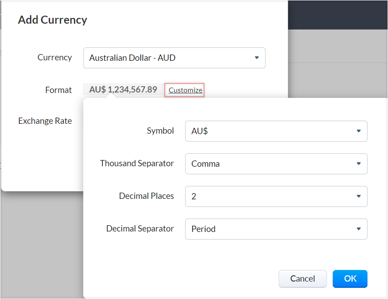388x299 pixels.
Task: Click the Thousand Separator label text
Action: (137, 163)
